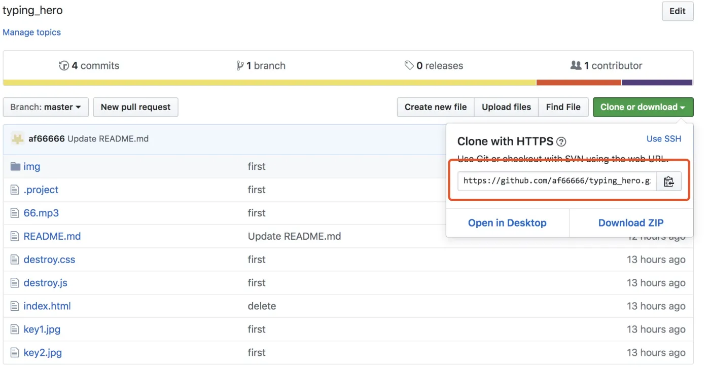Screen dimensions: 710x368
Task: Click the file icon next to .project
Action: pyautogui.click(x=15, y=190)
